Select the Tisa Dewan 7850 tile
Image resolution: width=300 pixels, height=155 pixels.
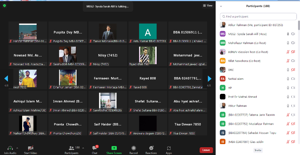click(187, 125)
